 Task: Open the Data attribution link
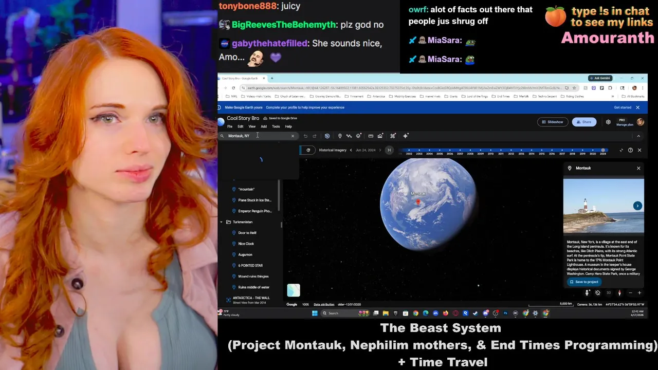point(324,304)
